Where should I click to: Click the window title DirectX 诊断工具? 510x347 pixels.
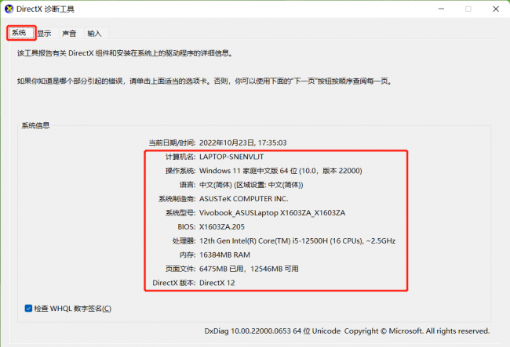(46, 9)
